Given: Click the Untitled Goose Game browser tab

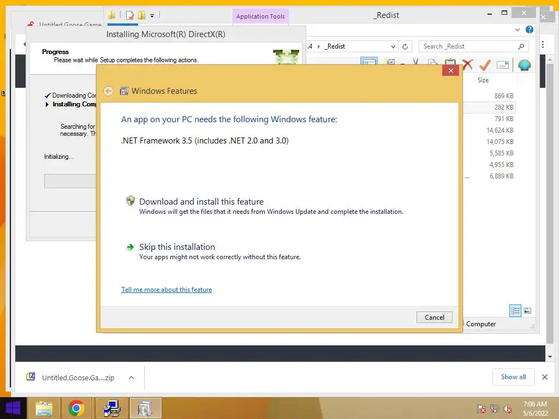Looking at the screenshot, I should point(70,24).
